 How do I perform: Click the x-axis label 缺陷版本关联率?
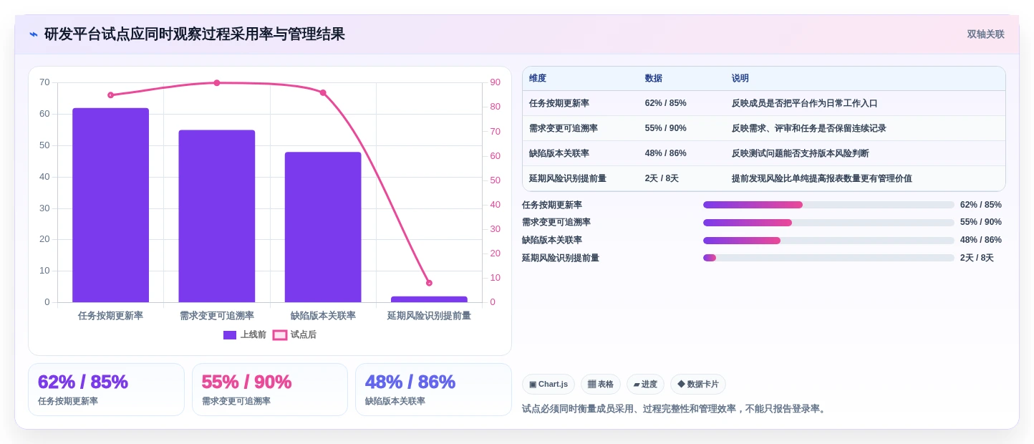[323, 316]
